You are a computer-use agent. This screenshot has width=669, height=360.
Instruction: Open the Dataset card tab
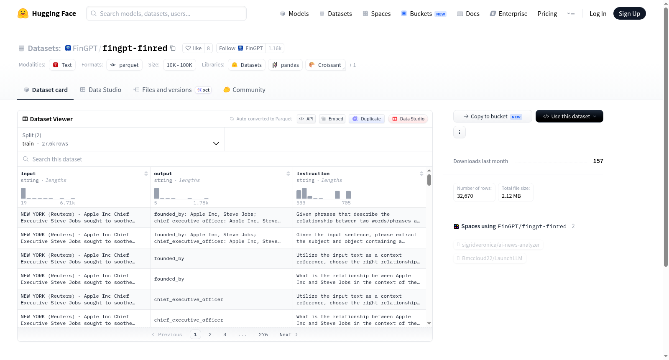tap(45, 89)
